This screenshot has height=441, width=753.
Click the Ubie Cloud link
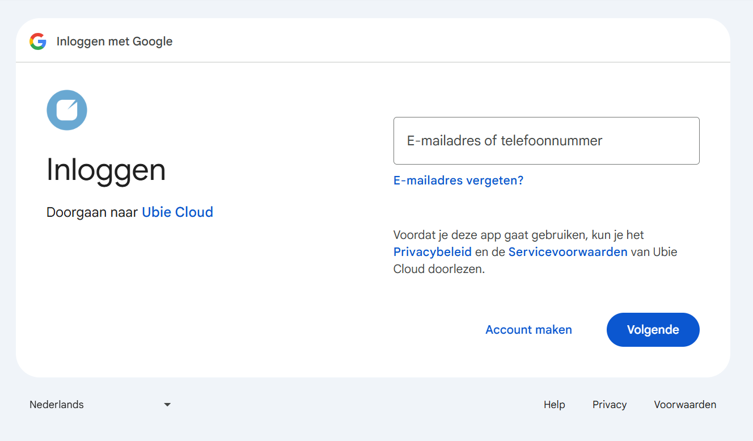pos(177,212)
